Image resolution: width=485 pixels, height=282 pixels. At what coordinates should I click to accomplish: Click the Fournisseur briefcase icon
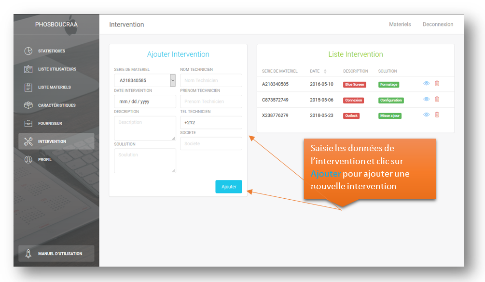coord(28,123)
